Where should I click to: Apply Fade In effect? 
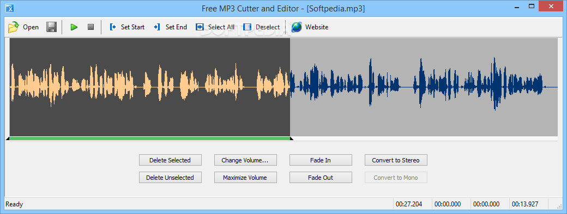(321, 160)
